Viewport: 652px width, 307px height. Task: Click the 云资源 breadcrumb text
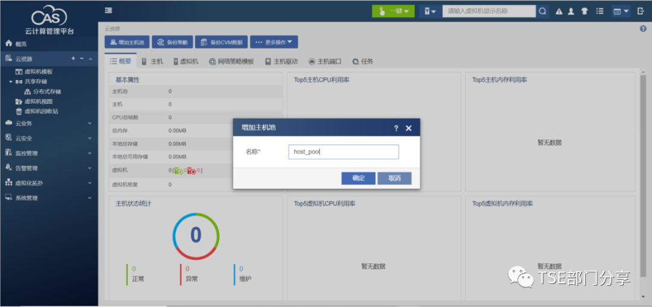[112, 29]
